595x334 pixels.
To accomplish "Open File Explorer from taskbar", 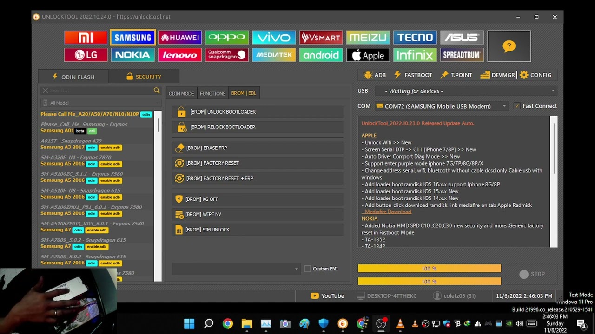I will tap(246, 323).
